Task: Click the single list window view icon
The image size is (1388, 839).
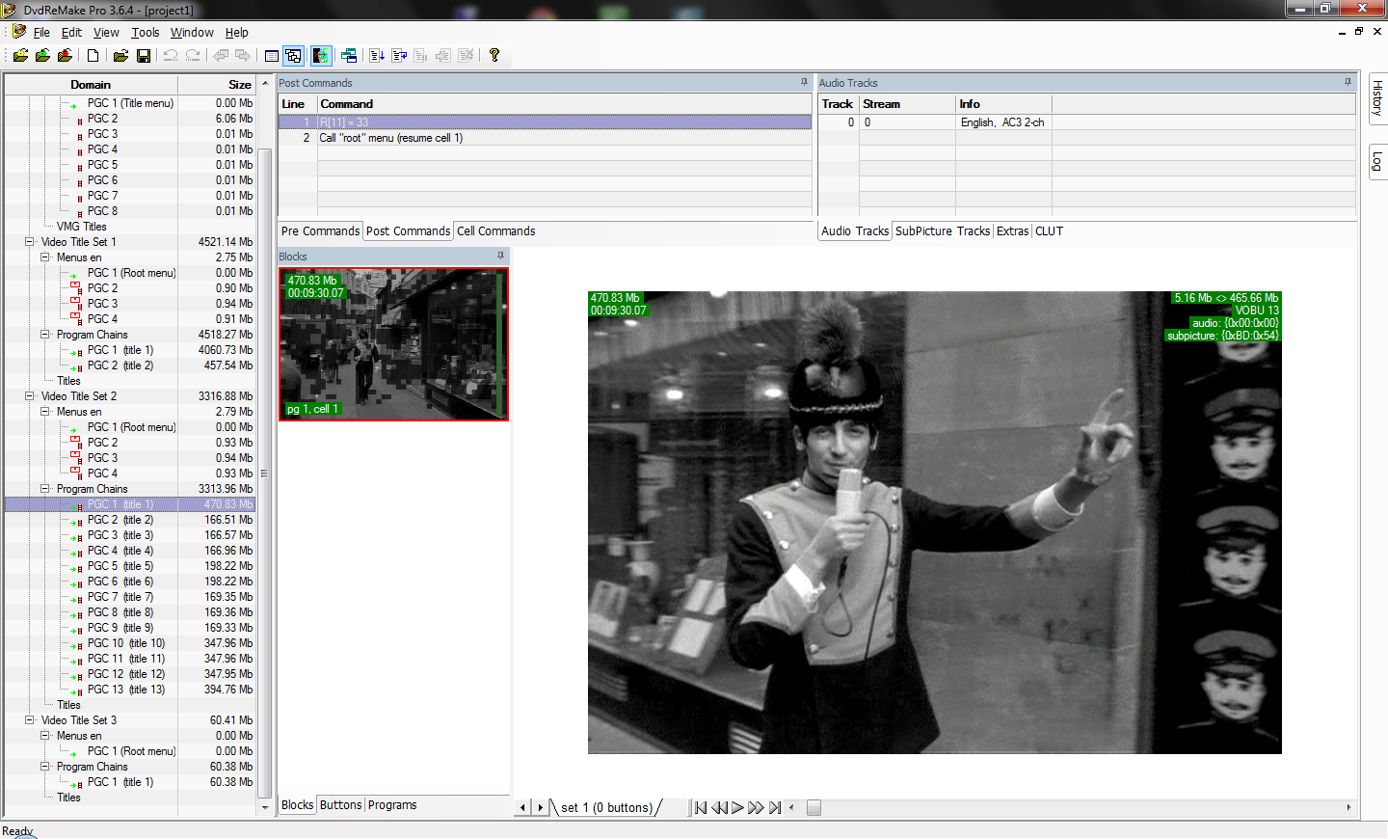Action: 272,56
